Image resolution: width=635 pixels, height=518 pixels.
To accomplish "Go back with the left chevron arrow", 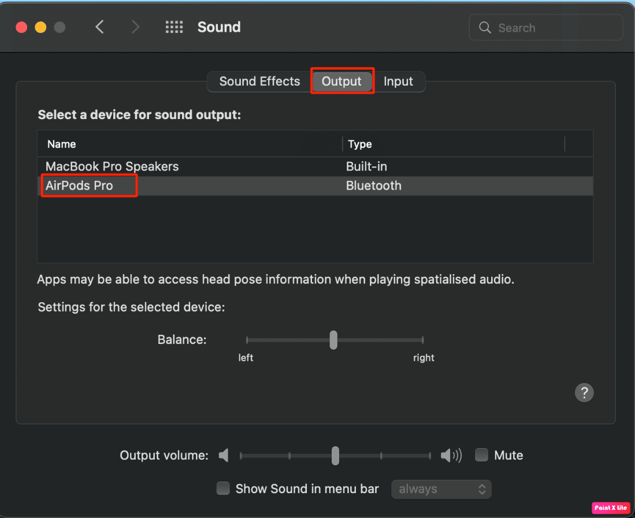I will (99, 27).
